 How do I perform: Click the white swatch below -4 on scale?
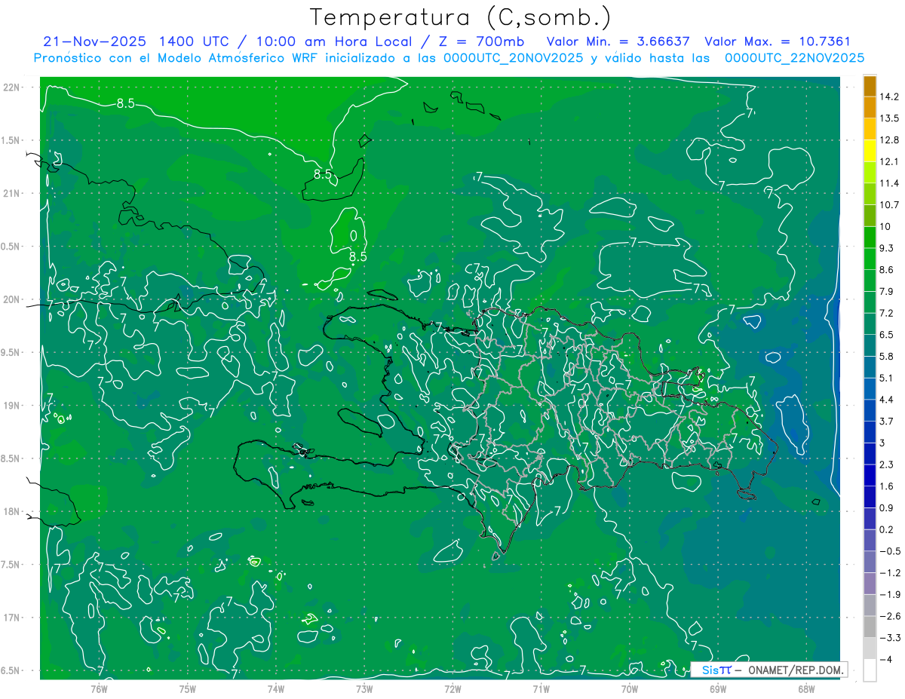[x=870, y=670]
